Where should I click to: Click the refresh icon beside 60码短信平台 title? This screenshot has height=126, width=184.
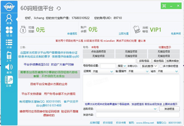click(59, 9)
